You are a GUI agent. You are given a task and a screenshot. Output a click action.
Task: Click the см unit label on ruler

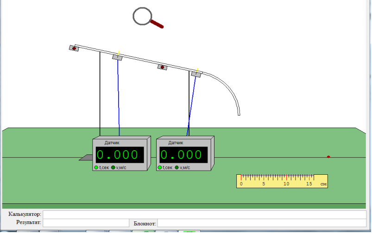pyautogui.click(x=324, y=184)
